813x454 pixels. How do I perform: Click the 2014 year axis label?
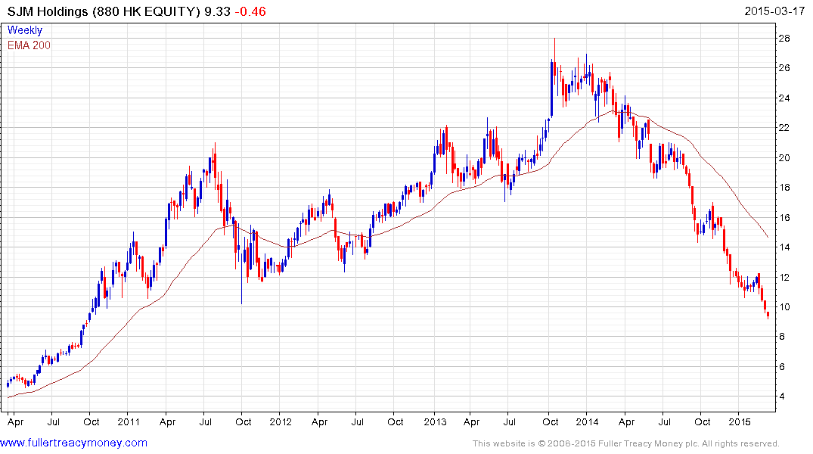(x=587, y=421)
